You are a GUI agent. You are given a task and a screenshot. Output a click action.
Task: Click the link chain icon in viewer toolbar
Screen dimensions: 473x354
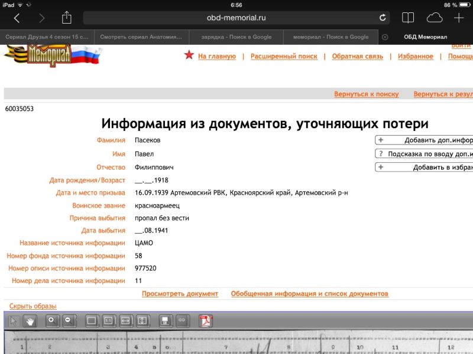182,320
